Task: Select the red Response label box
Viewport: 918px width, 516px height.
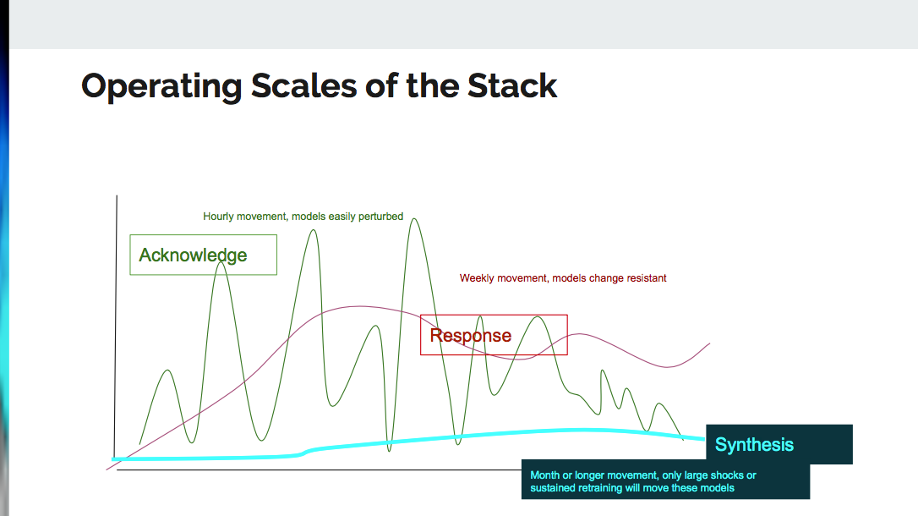Action: [494, 335]
